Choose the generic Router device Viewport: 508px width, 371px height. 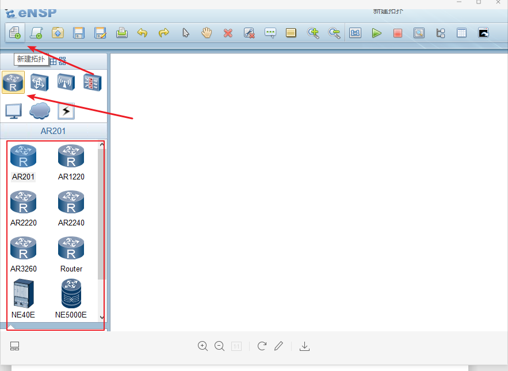pos(71,255)
